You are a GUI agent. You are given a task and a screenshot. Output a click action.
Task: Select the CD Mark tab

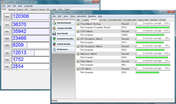162,20
